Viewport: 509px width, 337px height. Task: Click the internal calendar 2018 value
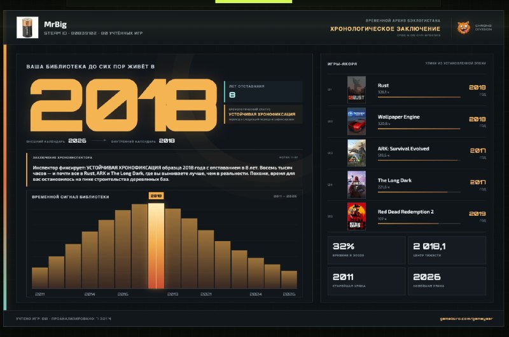(167, 141)
